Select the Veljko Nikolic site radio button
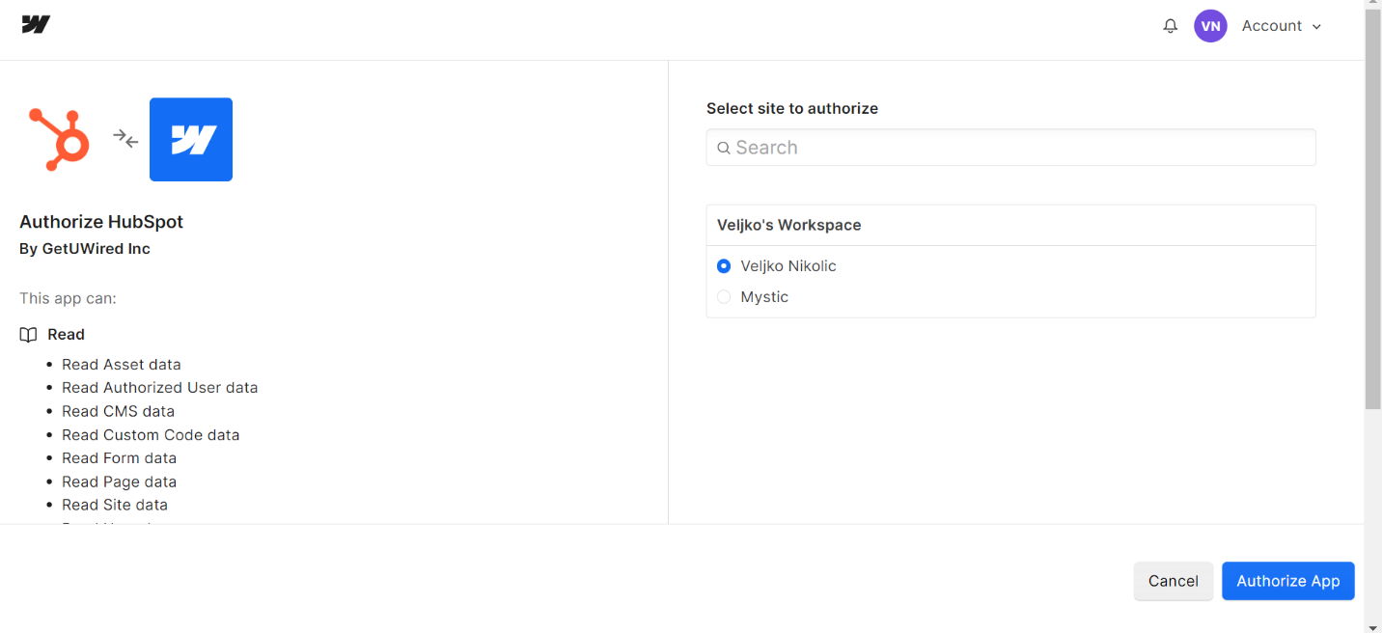Screen dimensions: 1382x633 click(x=724, y=266)
